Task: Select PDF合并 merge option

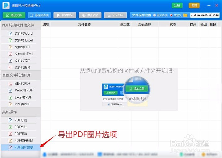Action: click(x=21, y=127)
